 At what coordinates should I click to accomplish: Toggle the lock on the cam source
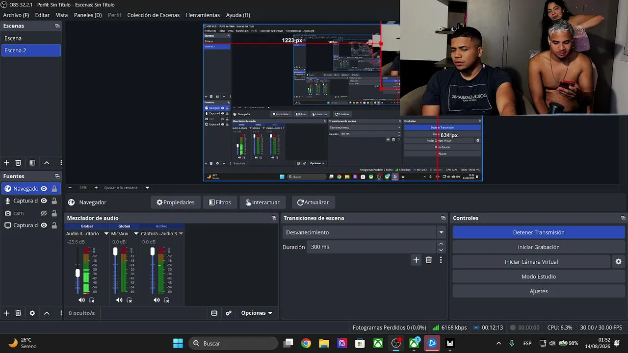coord(54,213)
